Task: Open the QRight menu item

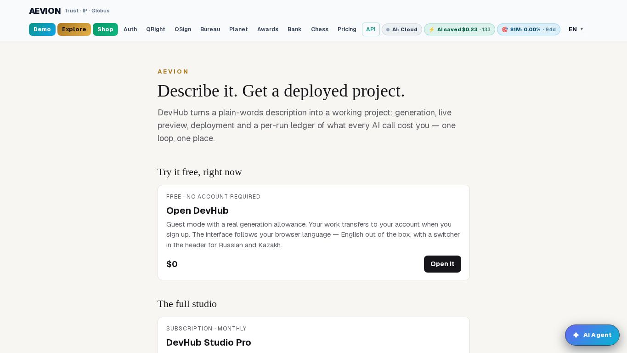Action: 156,29
